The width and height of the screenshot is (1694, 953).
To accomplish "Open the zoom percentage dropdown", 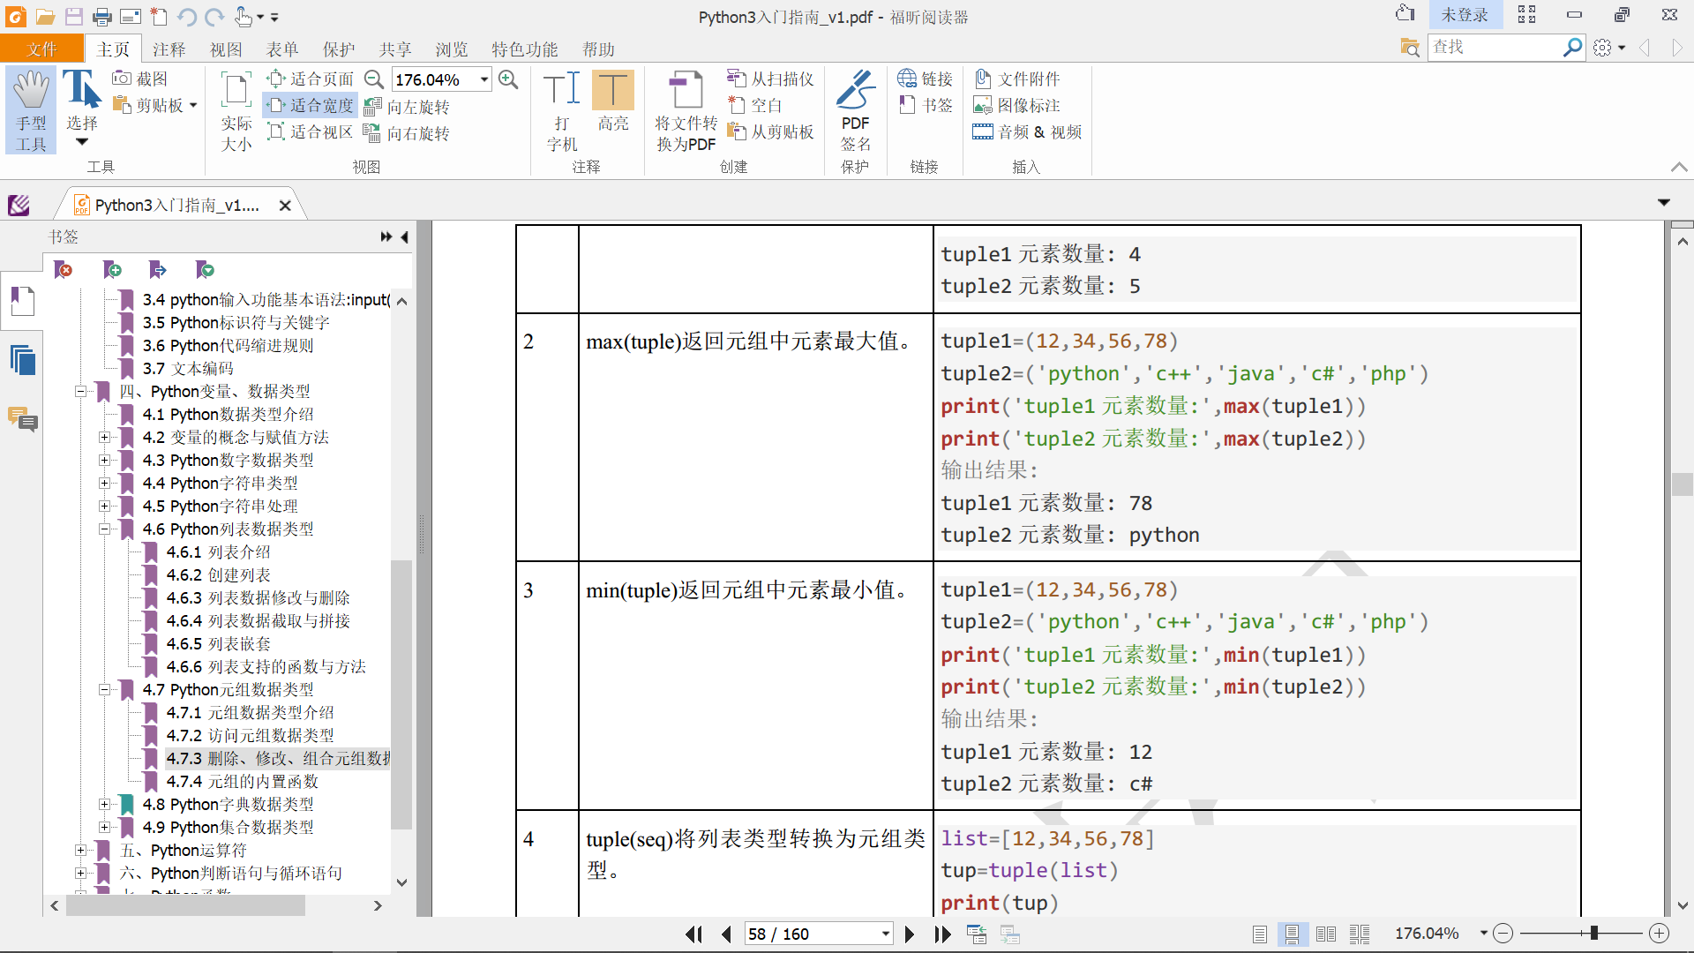I will point(484,79).
